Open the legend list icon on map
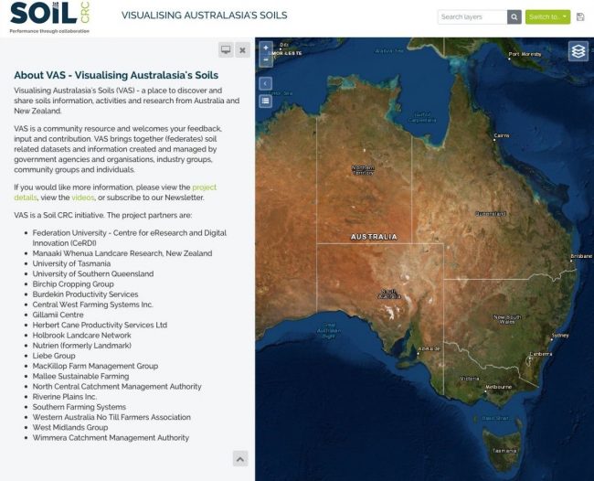This screenshot has height=481, width=594. tap(266, 101)
